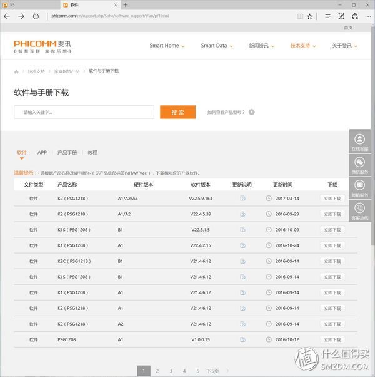Switch to the K3 browser tab
The width and height of the screenshot is (375, 377).
(30, 5)
